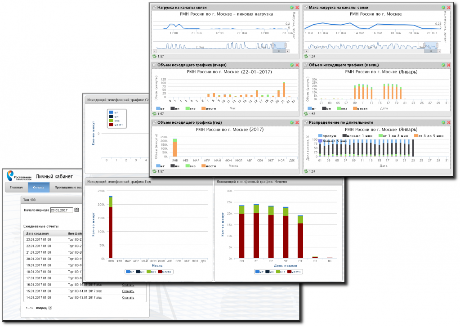The width and height of the screenshot is (460, 327).
Task: Refresh the Распределение по длительности panel
Action: tap(306, 171)
